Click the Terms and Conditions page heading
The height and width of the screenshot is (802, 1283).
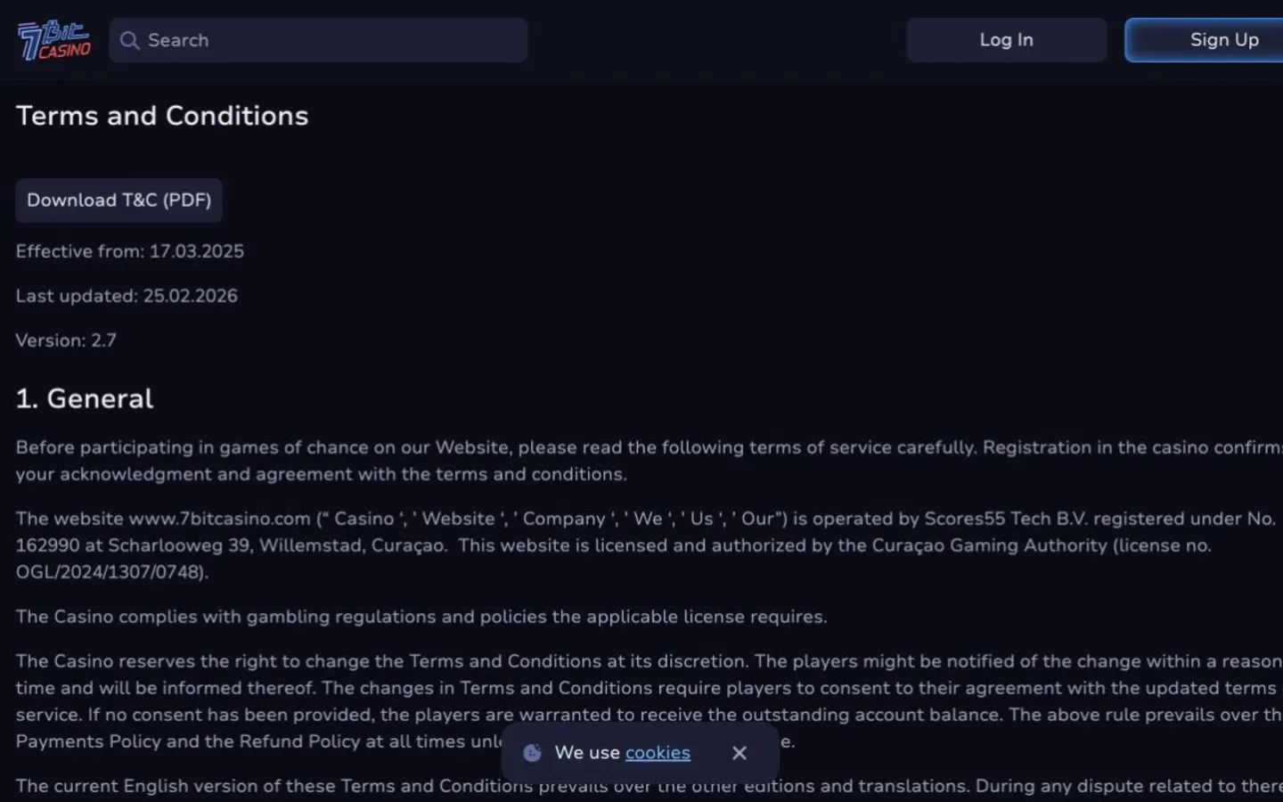pos(162,116)
